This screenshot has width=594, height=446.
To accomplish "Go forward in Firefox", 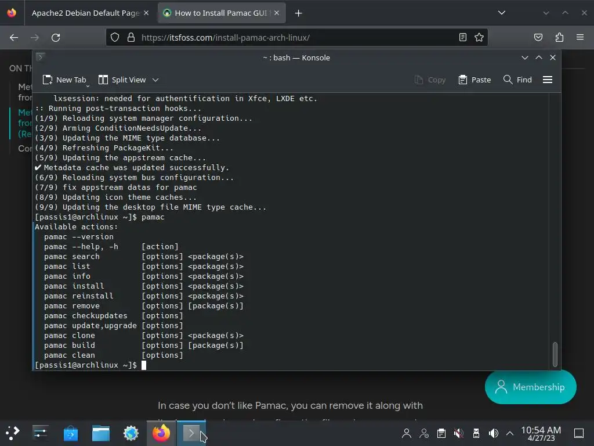I will coord(35,38).
